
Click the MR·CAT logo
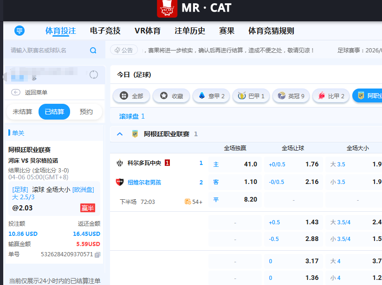(194, 8)
